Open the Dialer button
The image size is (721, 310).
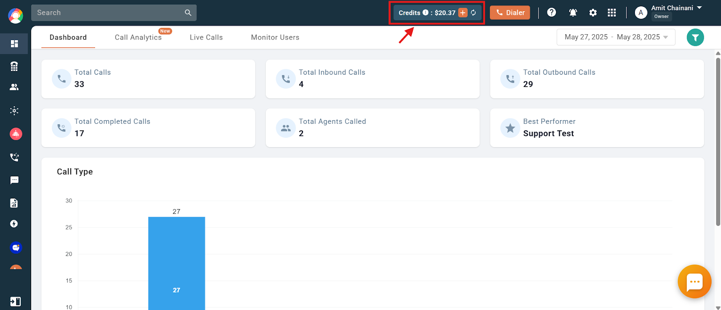pos(510,13)
